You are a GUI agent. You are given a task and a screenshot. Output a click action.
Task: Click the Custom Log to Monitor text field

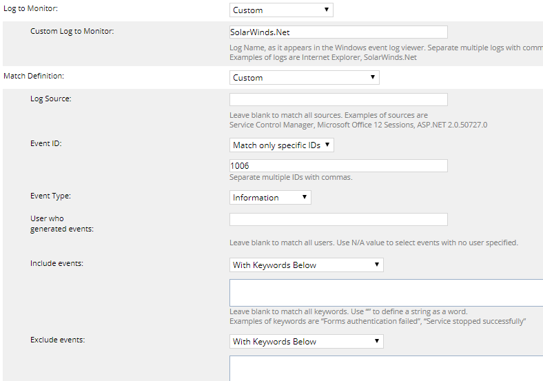click(x=338, y=32)
